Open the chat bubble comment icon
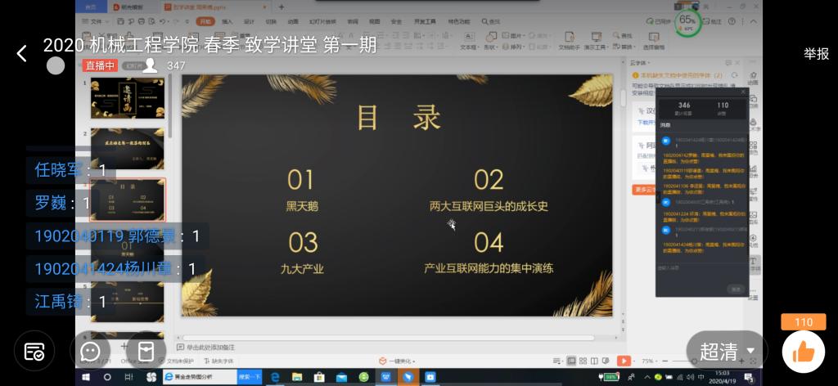Viewport: 838px width, 386px height. pos(90,352)
